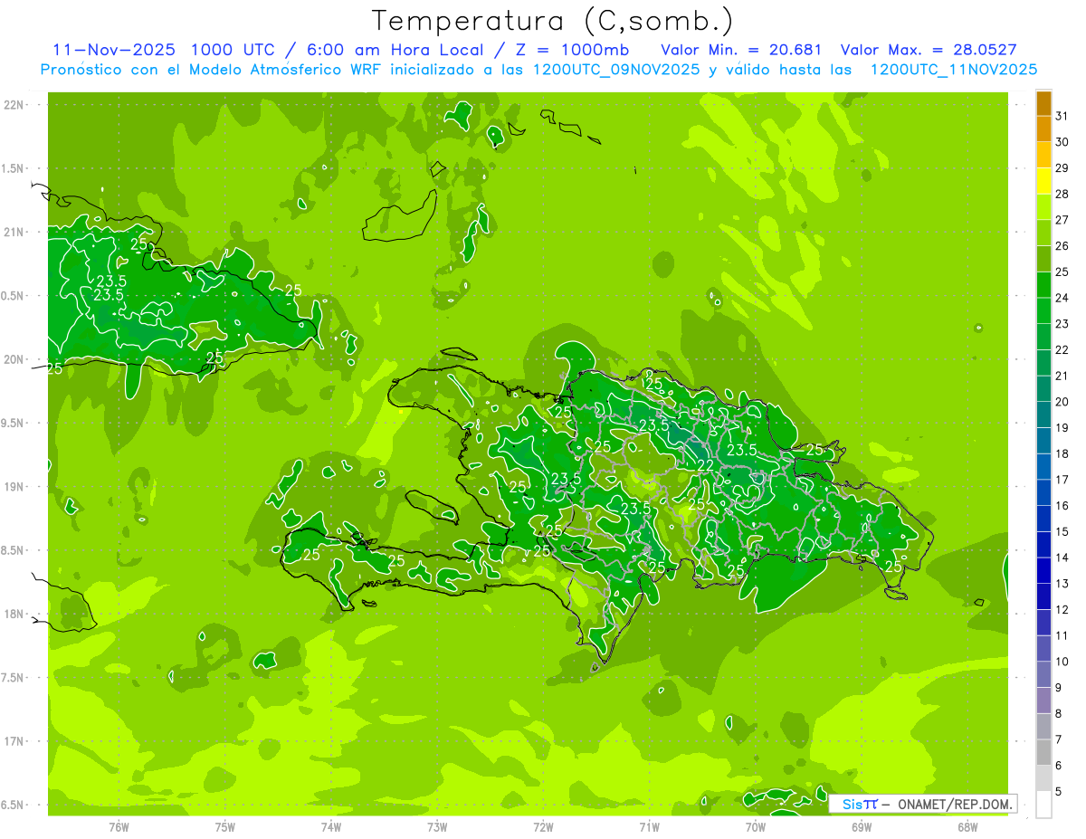1086x839 pixels.
Task: Click the "69W" longitude axis label
Action: tap(862, 827)
